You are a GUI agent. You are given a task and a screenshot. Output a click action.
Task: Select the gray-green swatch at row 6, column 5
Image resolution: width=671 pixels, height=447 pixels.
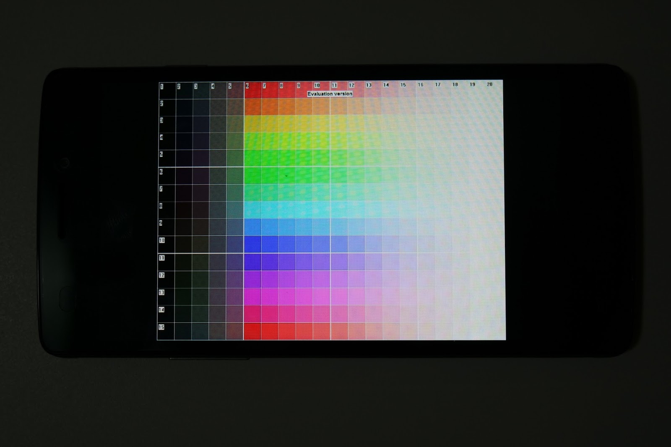click(235, 176)
